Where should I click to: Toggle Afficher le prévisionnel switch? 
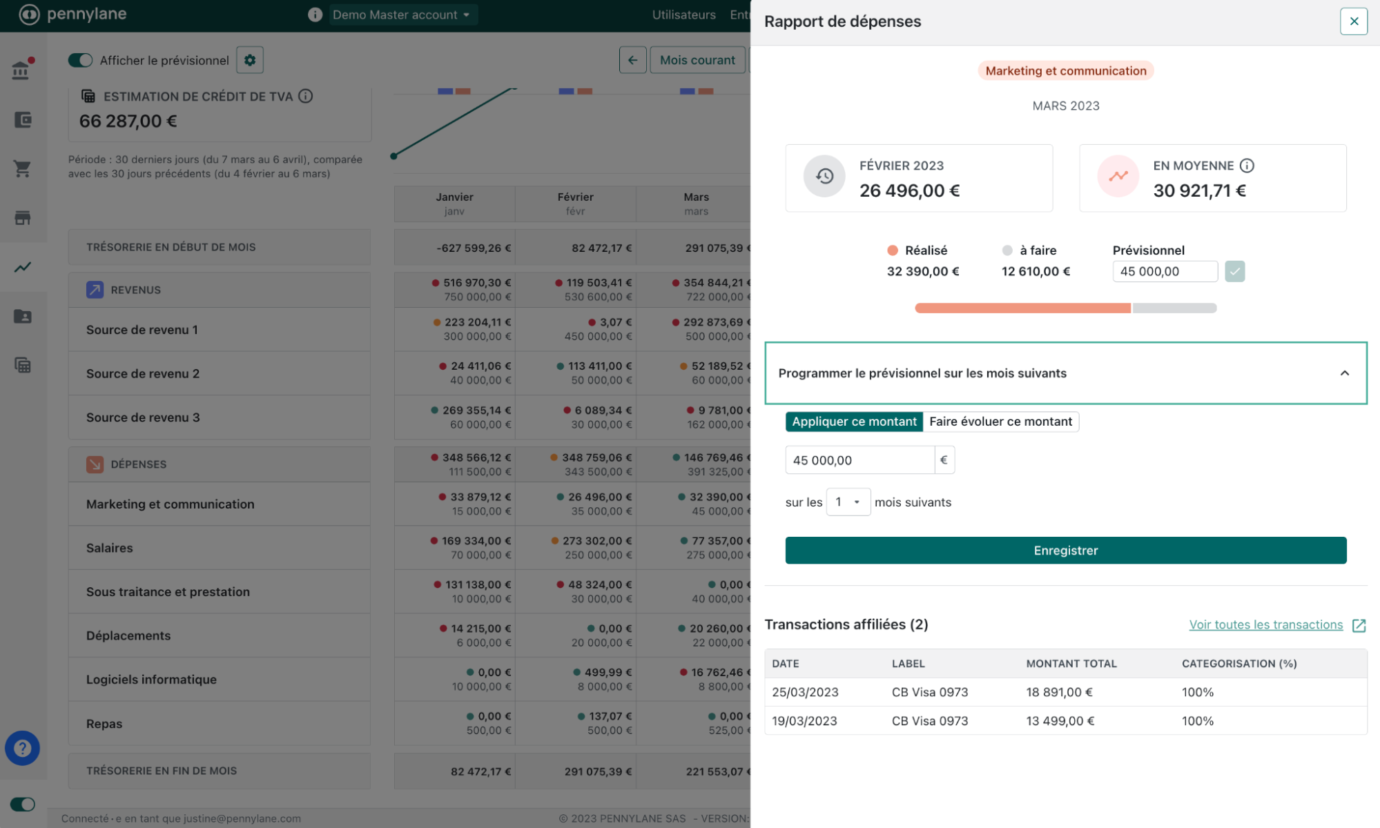80,60
